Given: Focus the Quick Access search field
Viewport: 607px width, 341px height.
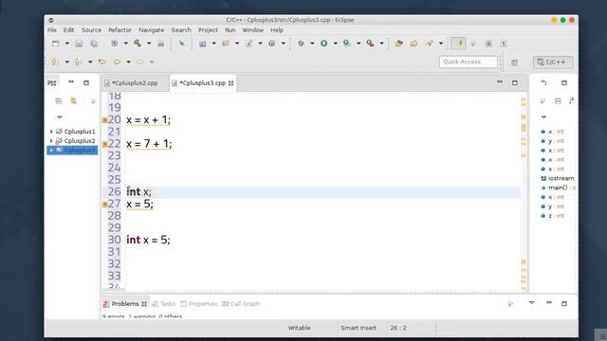Looking at the screenshot, I should 468,62.
